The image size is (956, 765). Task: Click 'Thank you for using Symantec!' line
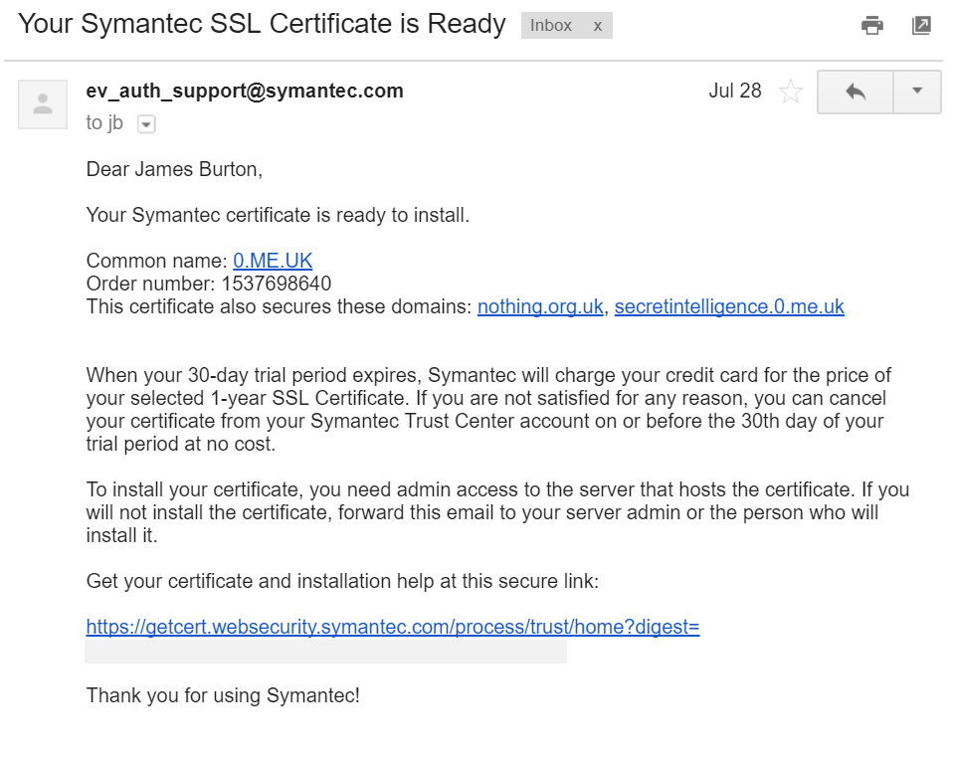point(223,695)
